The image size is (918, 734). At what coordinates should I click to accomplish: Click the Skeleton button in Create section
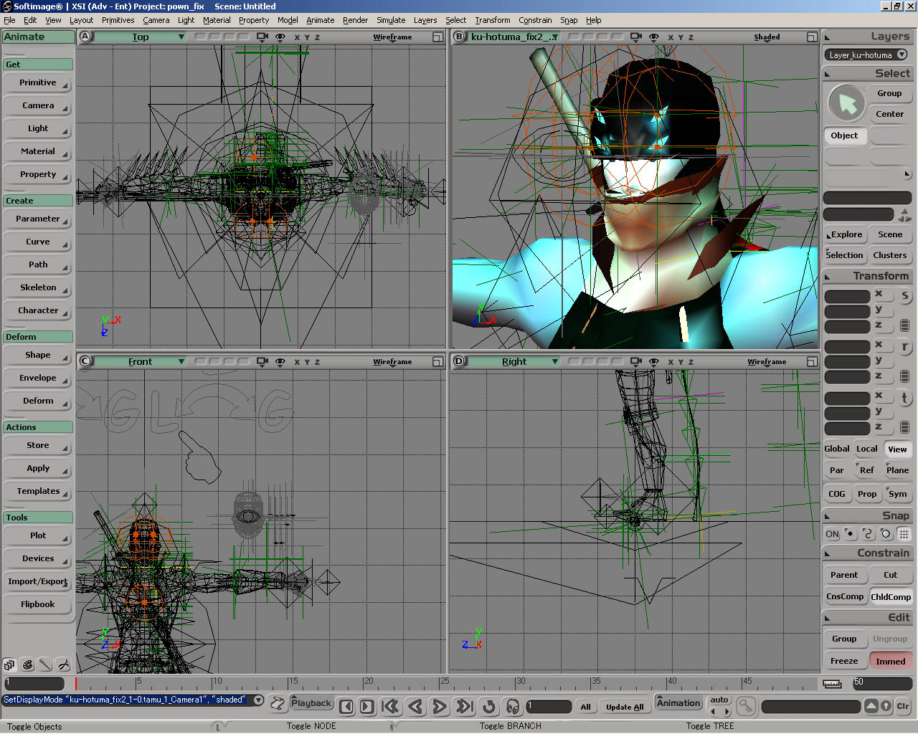point(38,287)
